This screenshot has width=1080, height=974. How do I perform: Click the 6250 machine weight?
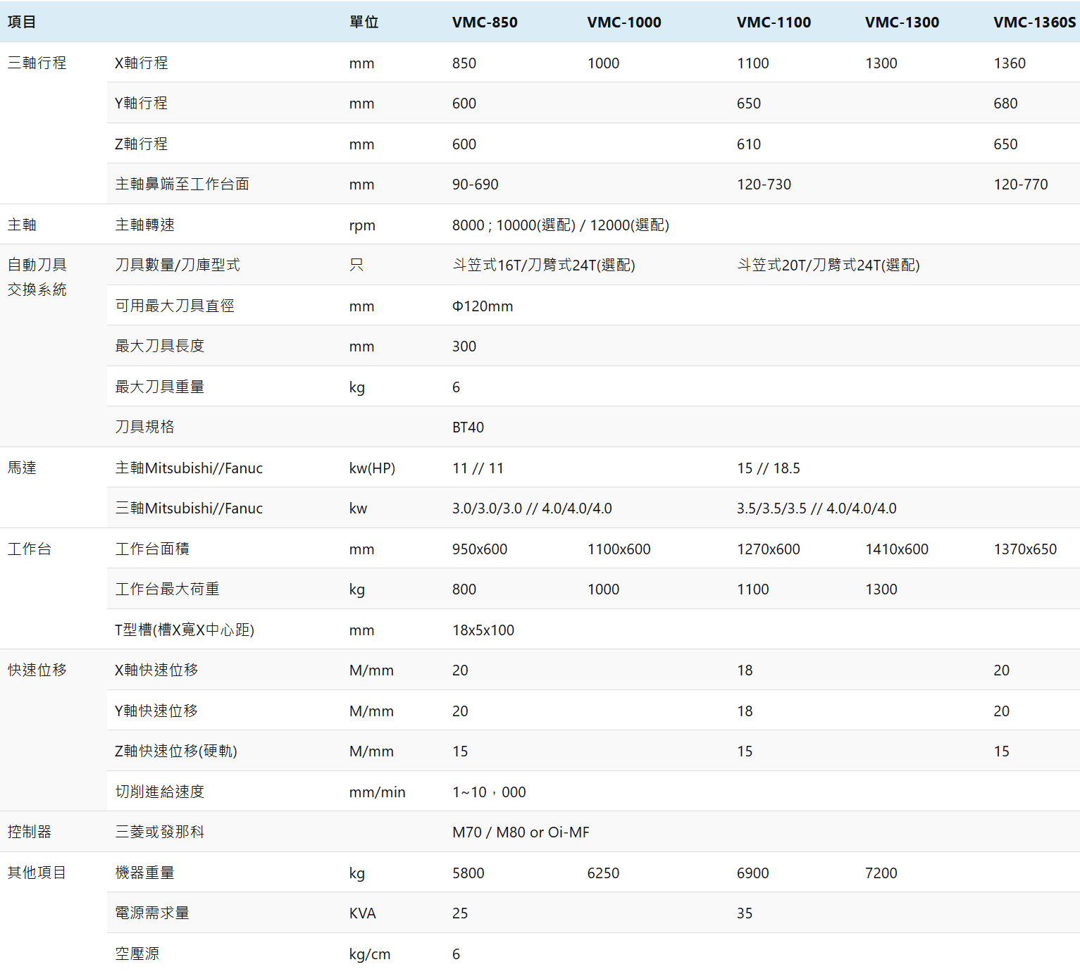coord(603,873)
